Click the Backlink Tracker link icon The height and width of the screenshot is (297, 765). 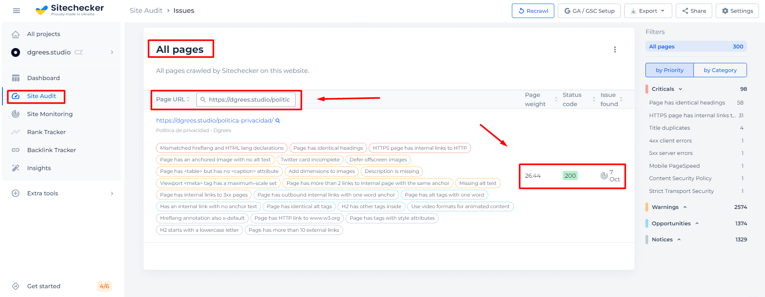[16, 150]
